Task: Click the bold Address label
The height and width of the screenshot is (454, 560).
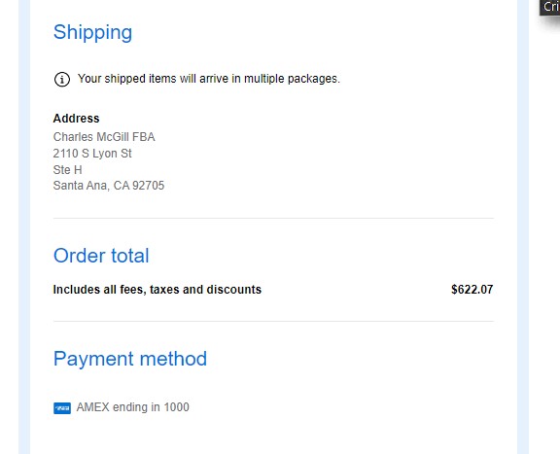Action: [76, 119]
